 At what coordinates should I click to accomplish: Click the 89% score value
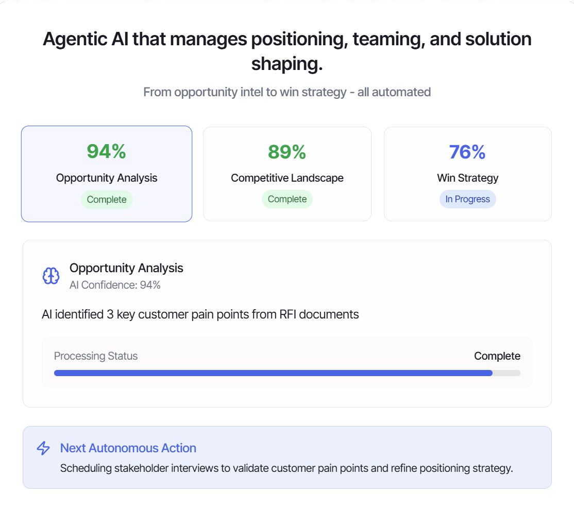[287, 152]
